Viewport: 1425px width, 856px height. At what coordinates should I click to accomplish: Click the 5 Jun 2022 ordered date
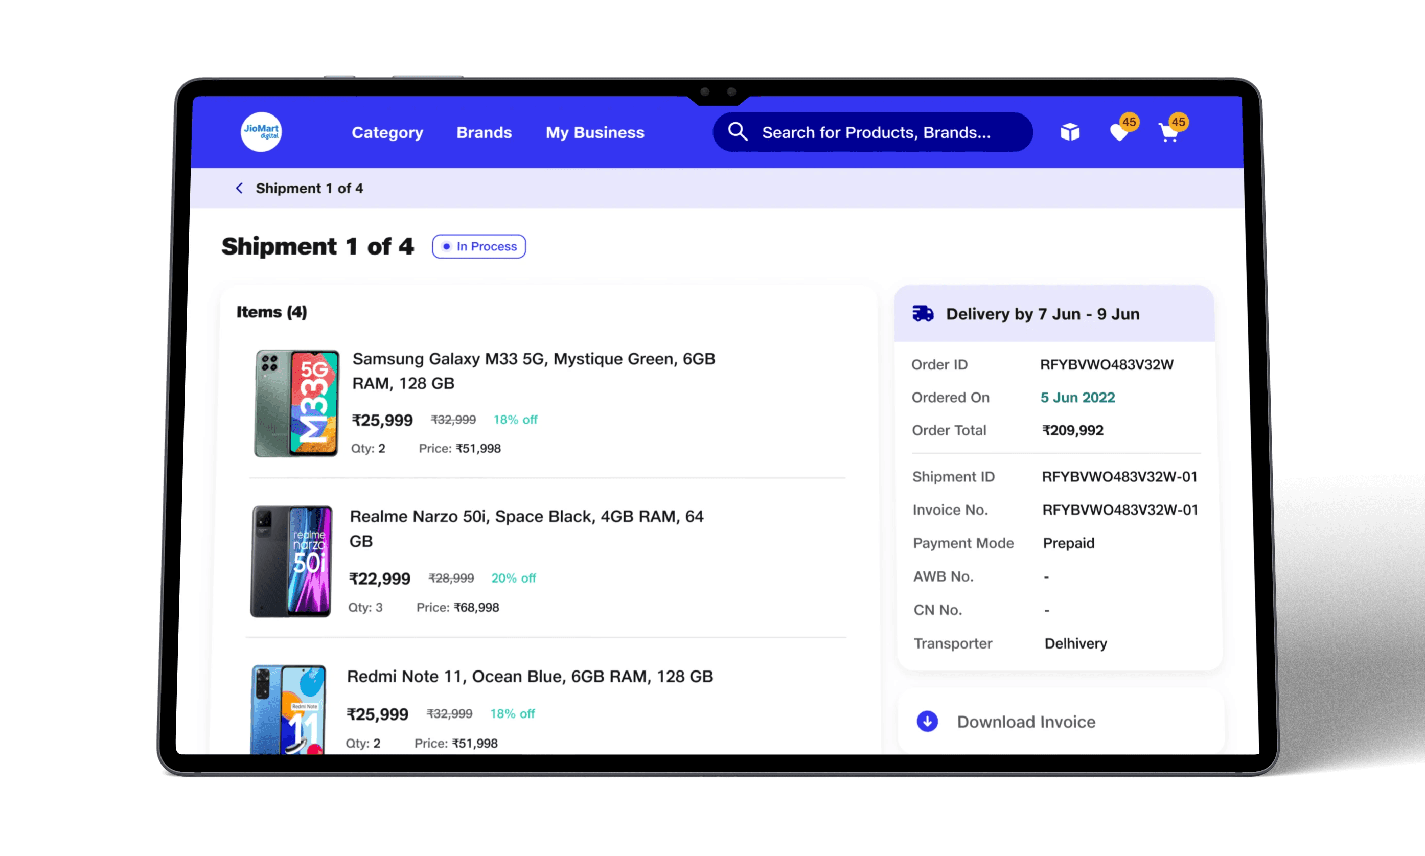[x=1077, y=398]
